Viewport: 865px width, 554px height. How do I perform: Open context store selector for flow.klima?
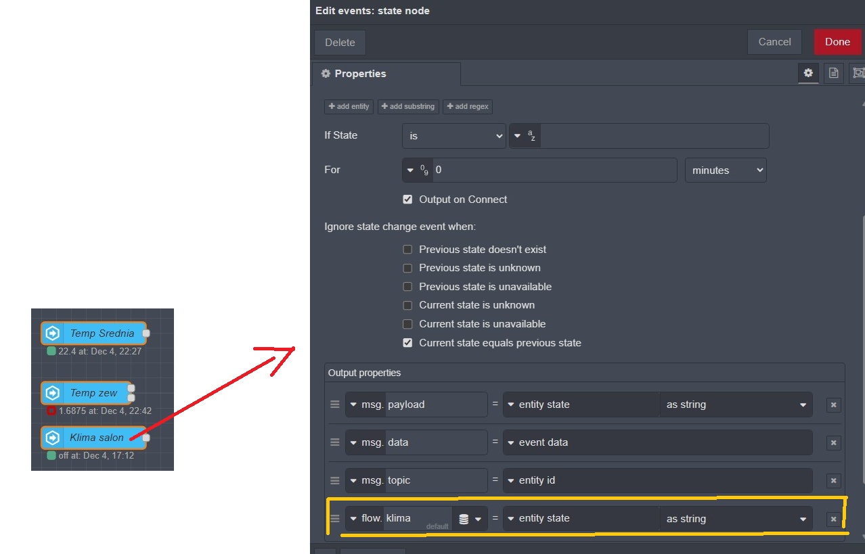tap(470, 519)
